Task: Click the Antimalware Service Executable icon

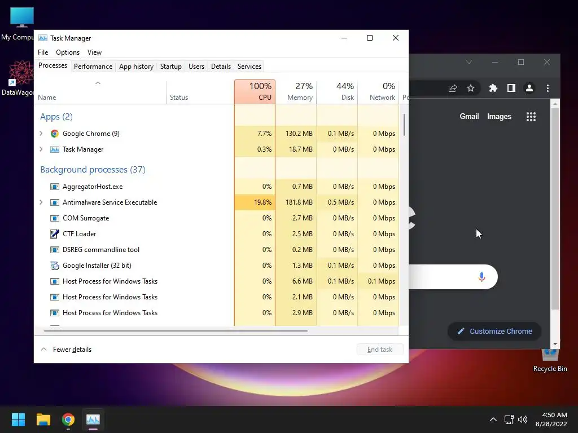Action: (55, 202)
